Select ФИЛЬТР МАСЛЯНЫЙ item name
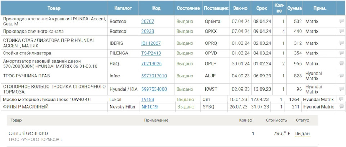 tap(26, 107)
